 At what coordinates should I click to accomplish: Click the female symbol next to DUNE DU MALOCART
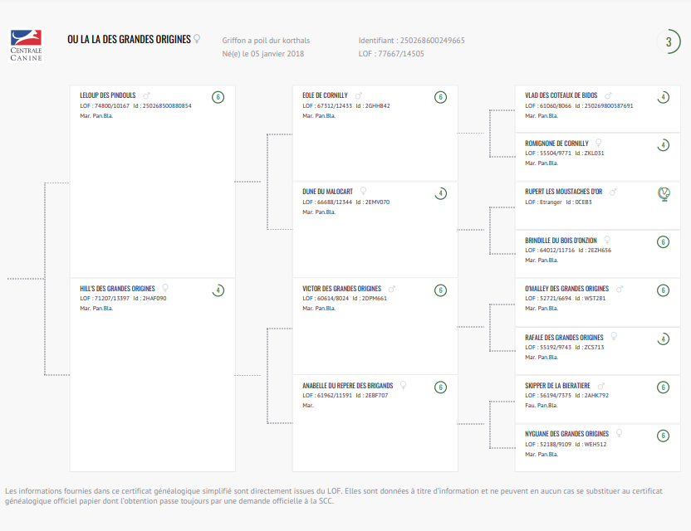363,191
